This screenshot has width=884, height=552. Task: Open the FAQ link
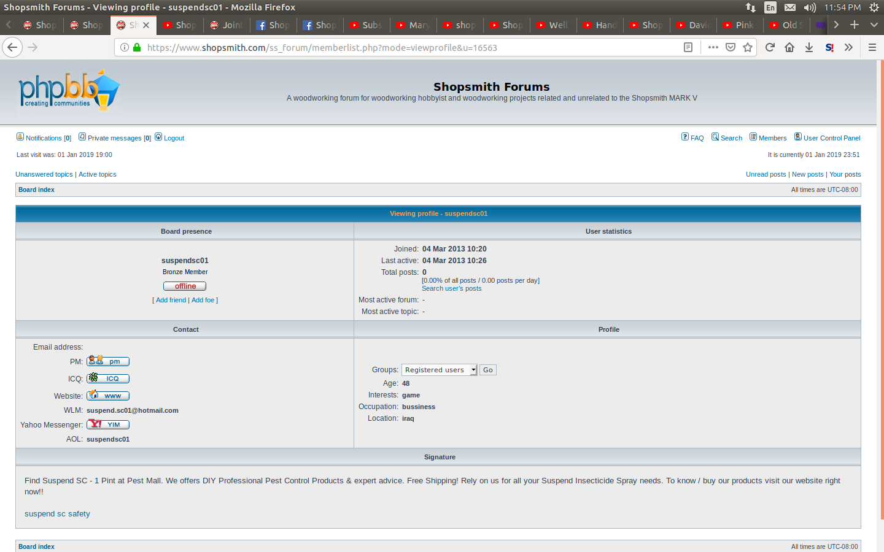697,138
